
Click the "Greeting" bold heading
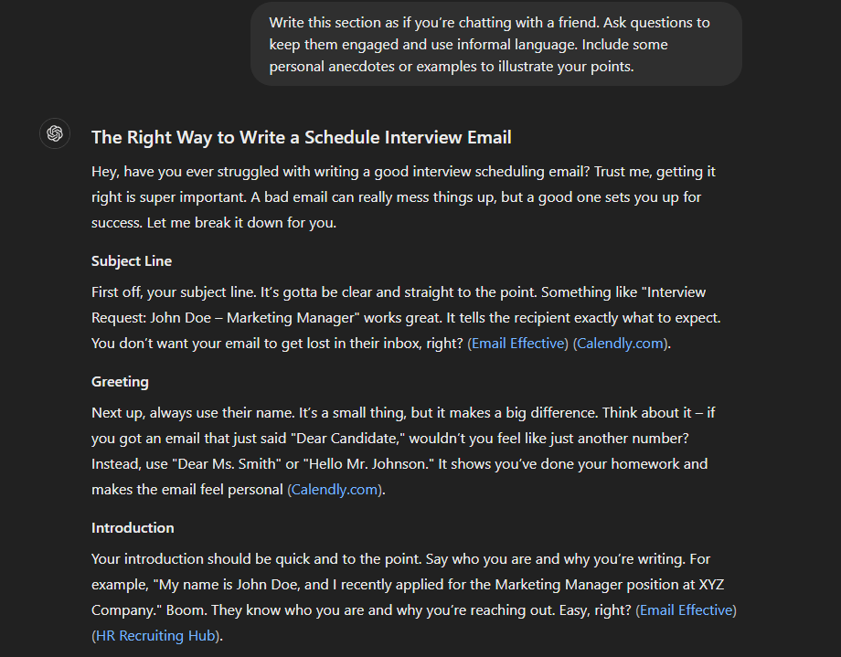click(120, 382)
